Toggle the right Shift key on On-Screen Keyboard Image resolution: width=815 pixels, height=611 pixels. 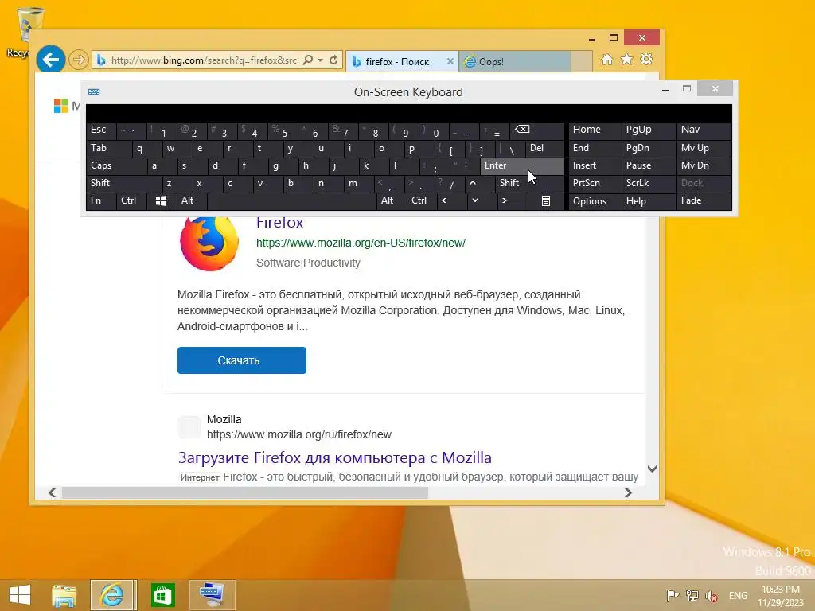(529, 183)
